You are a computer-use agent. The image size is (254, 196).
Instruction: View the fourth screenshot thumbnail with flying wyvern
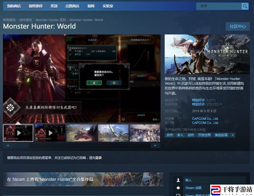(x=113, y=133)
